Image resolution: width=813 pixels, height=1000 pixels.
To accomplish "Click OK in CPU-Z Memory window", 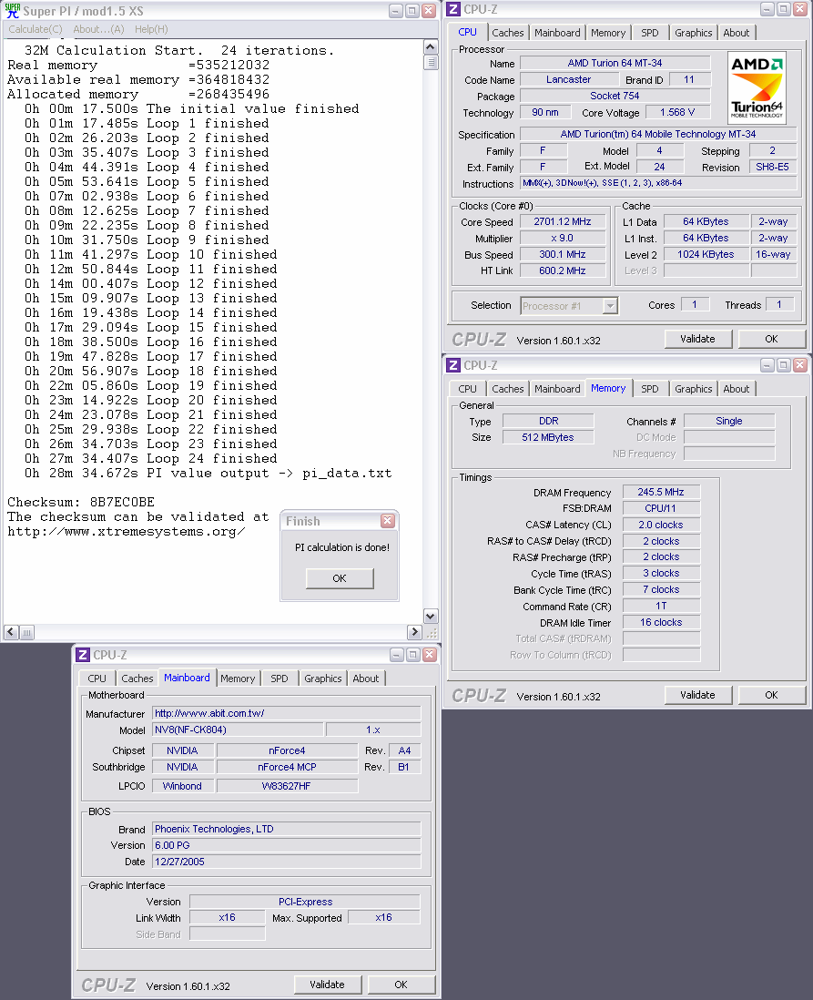I will tap(771, 695).
